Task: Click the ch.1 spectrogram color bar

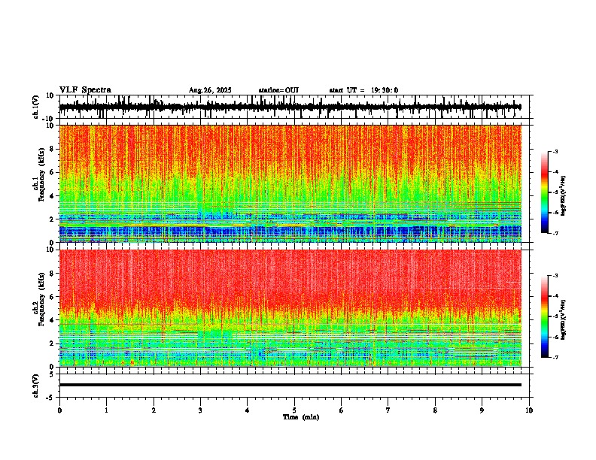Action: [x=545, y=192]
